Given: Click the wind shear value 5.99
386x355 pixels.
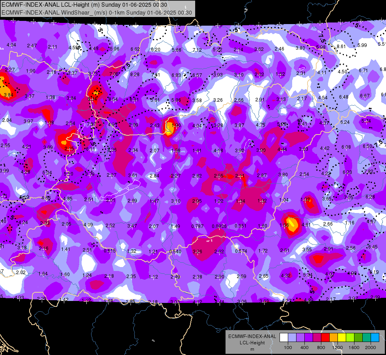Looking at the screenshot, I should (362, 45).
